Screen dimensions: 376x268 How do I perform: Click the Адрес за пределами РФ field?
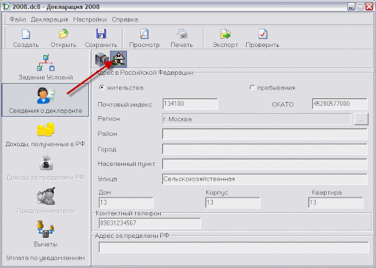234,247
